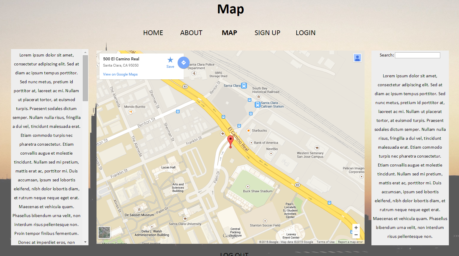459x256 pixels.
Task: Click the red location pin marker
Action: pos(230,142)
